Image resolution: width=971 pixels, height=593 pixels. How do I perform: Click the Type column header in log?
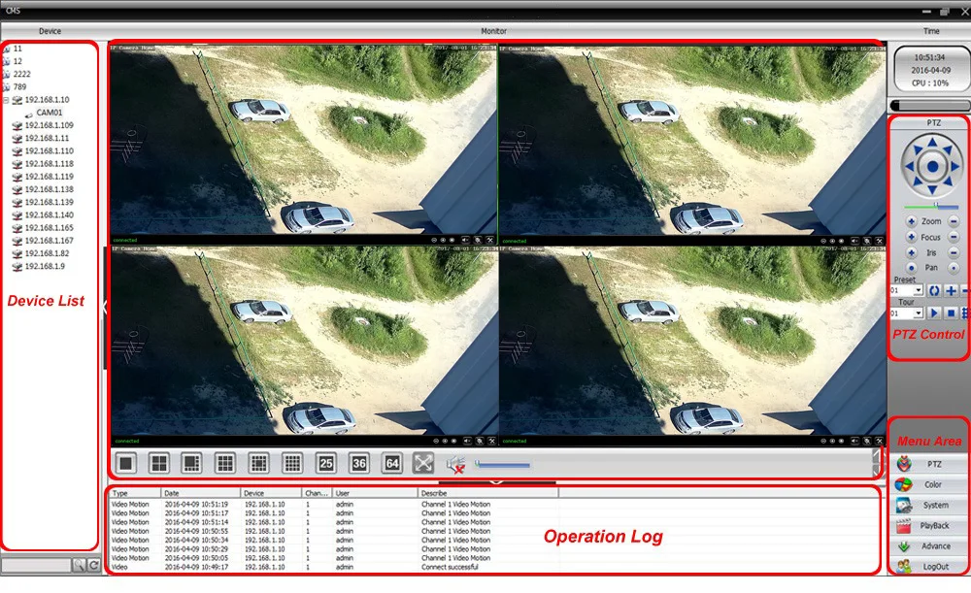pyautogui.click(x=135, y=493)
